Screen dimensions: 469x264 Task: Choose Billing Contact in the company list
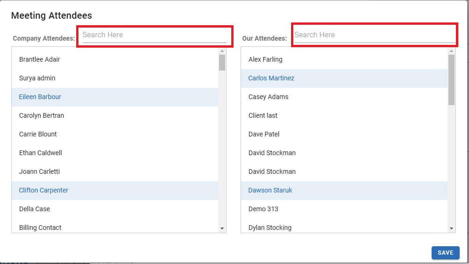(40, 228)
